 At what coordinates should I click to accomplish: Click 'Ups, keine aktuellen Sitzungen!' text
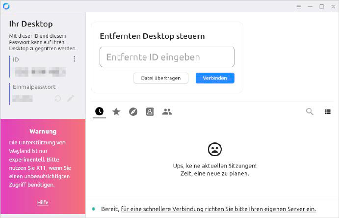pos(215,166)
